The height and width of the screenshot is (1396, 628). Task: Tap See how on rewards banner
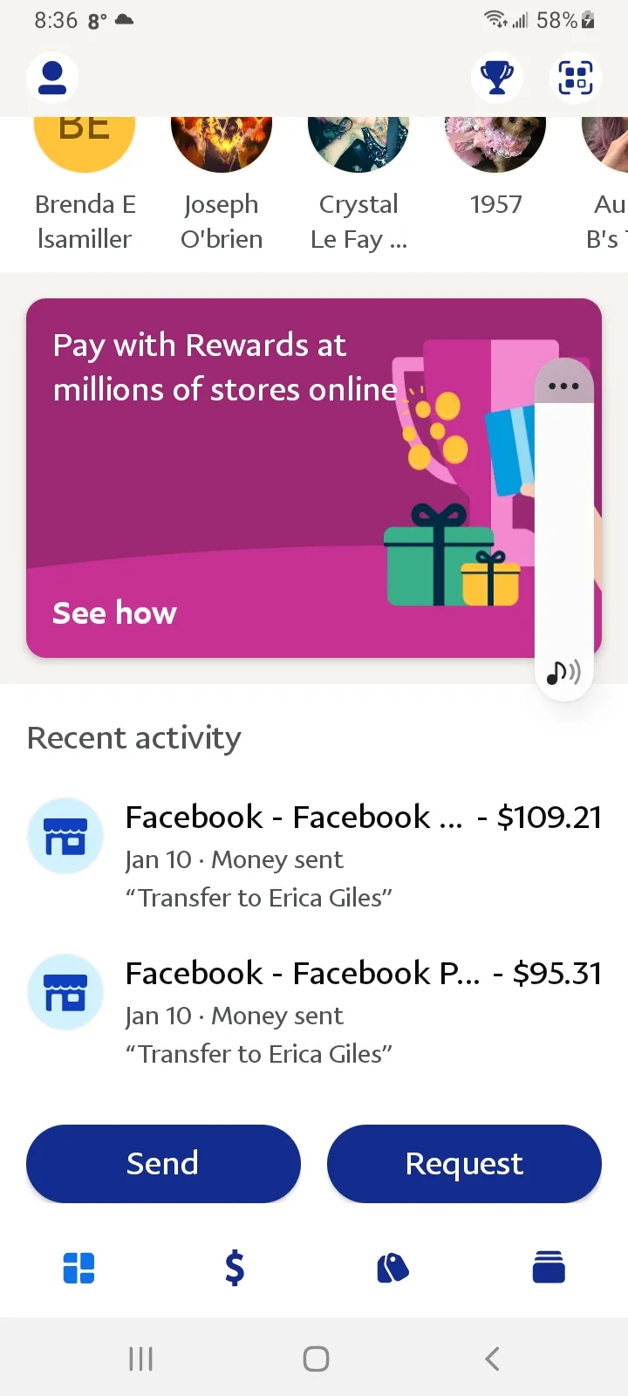point(114,613)
